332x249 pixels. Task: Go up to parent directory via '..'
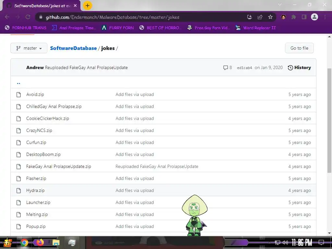coord(18,83)
